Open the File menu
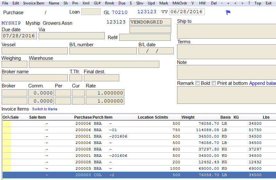The width and height of the screenshot is (276, 180). point(5,3)
